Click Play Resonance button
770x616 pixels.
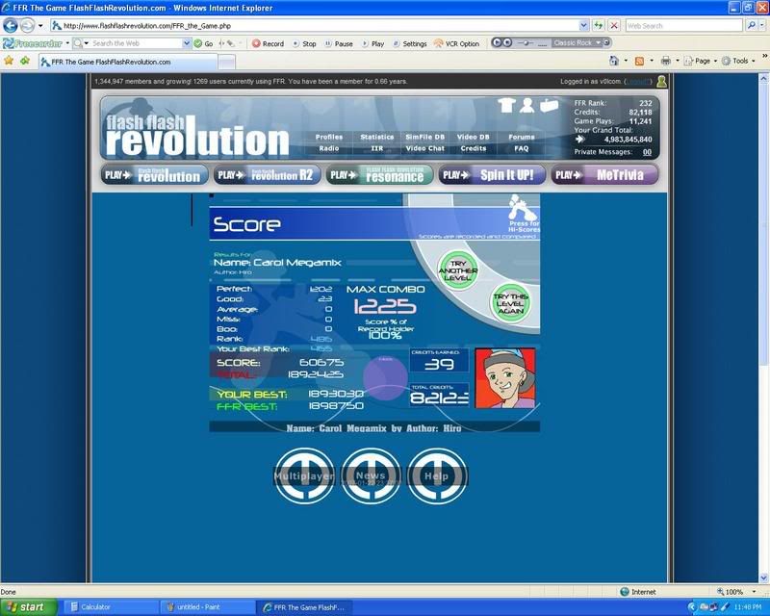[x=379, y=175]
